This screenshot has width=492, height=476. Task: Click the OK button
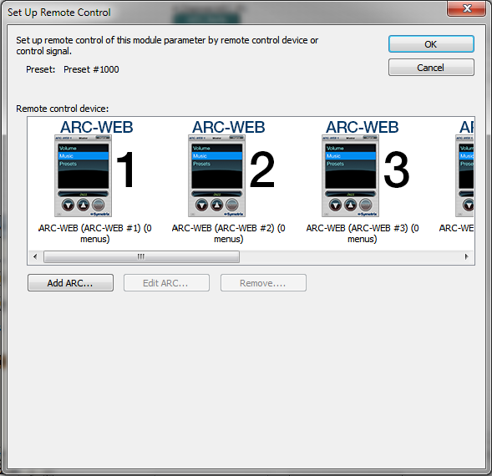pos(431,44)
